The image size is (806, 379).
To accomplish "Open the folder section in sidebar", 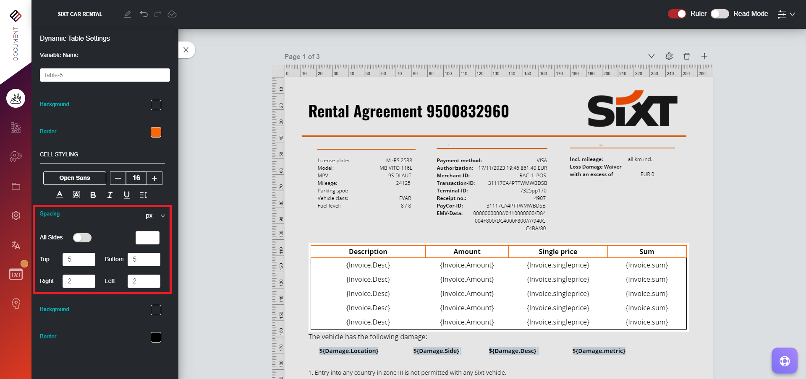I will pyautogui.click(x=16, y=186).
